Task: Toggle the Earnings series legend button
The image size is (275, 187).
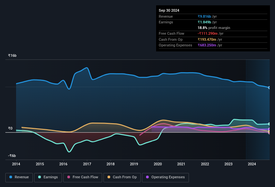Action: [48, 177]
